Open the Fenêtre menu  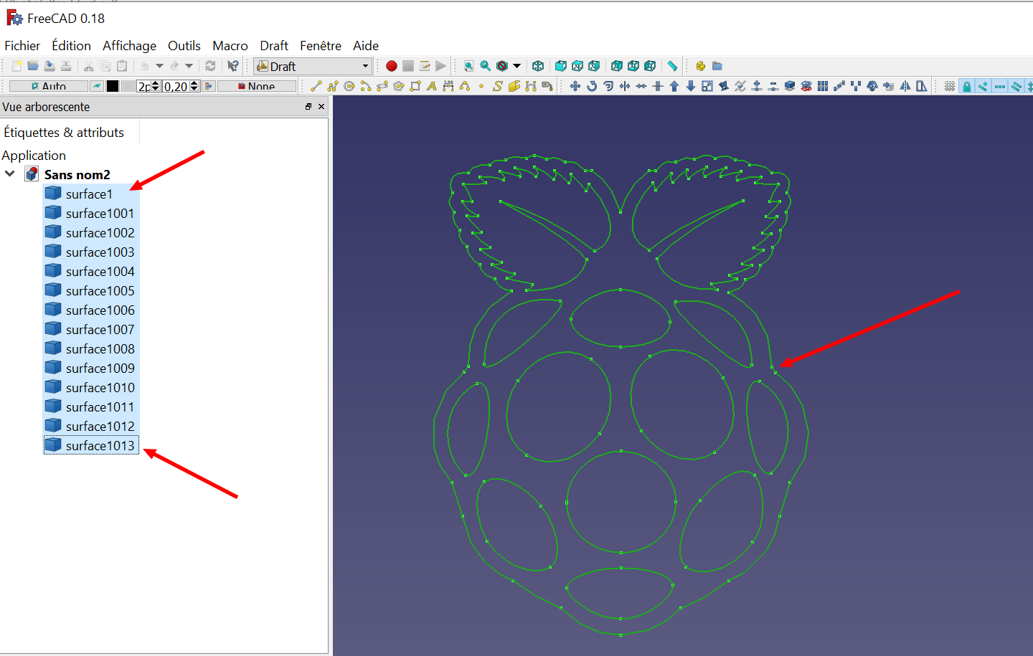pos(321,46)
